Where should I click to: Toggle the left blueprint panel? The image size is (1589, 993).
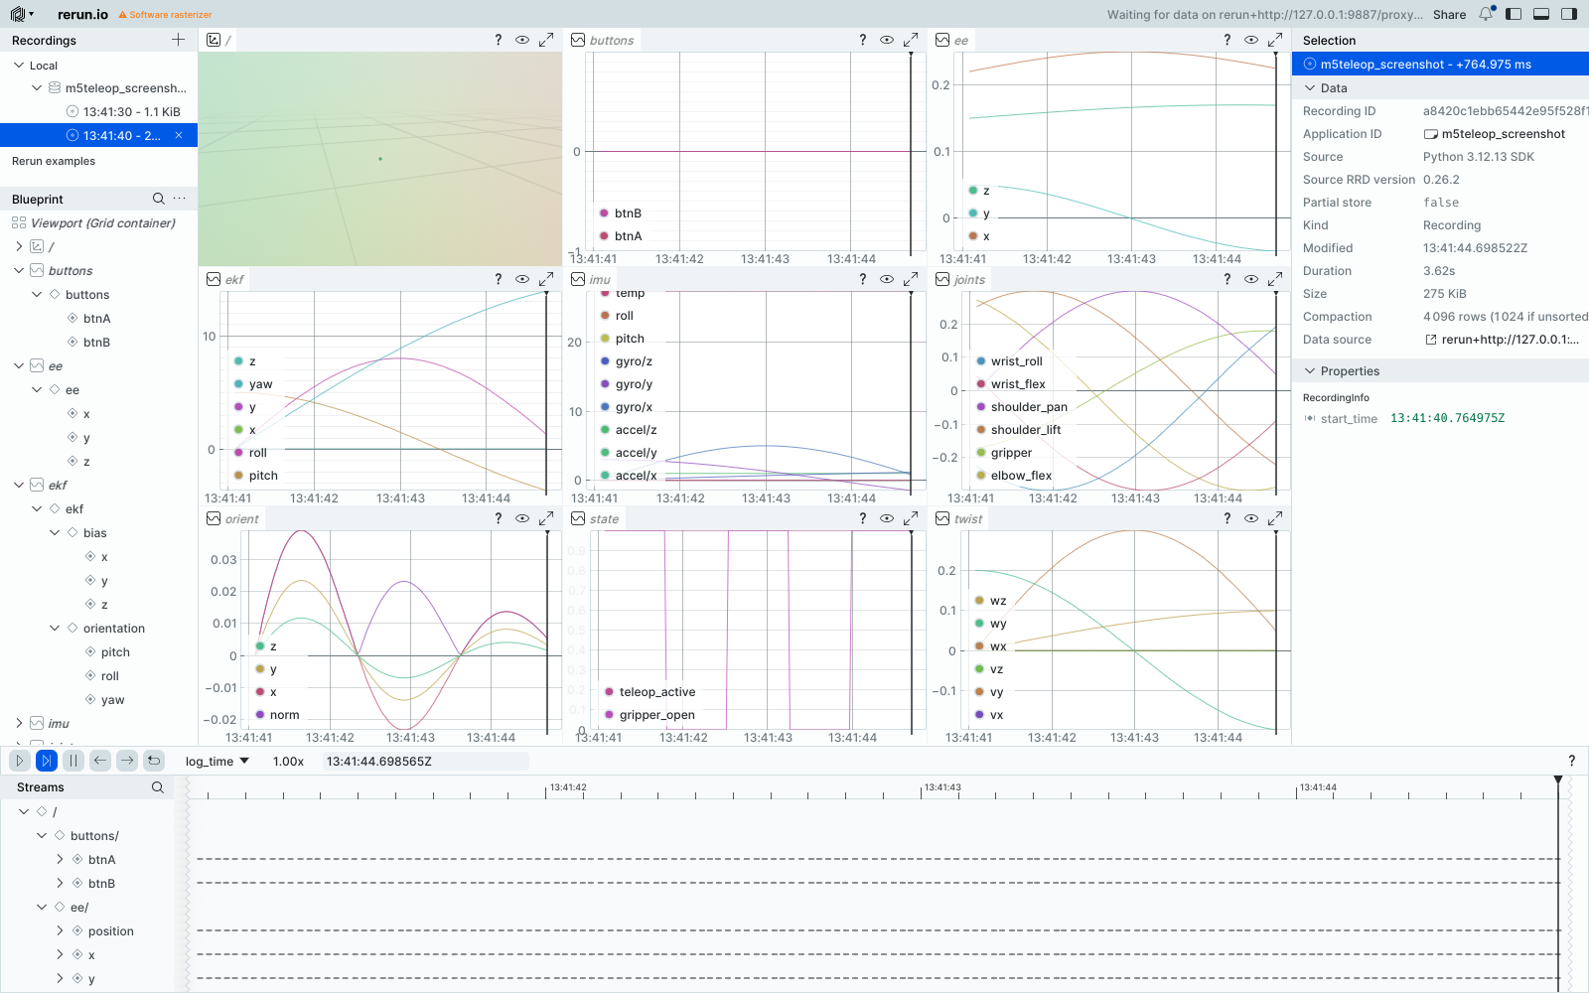pos(1514,14)
